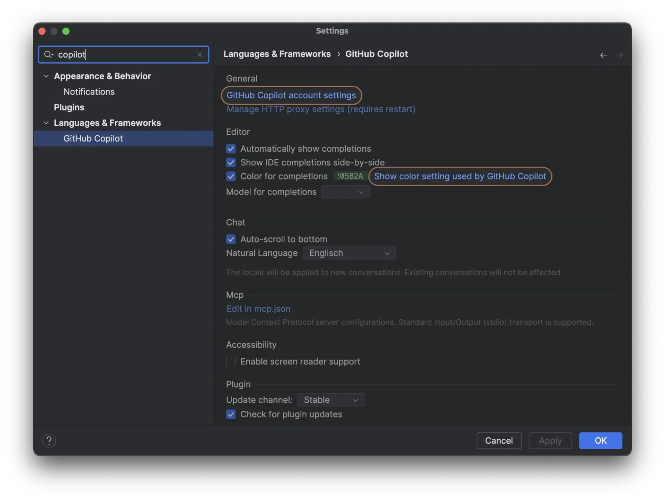Open the Natural Language Englisch dropdown

click(349, 253)
